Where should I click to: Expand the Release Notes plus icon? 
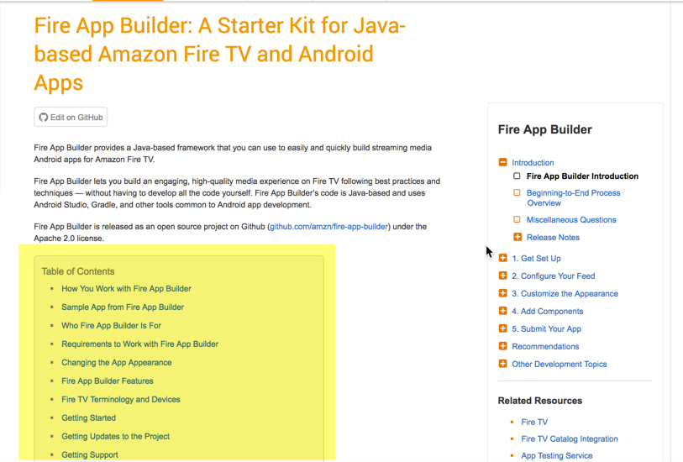(518, 238)
